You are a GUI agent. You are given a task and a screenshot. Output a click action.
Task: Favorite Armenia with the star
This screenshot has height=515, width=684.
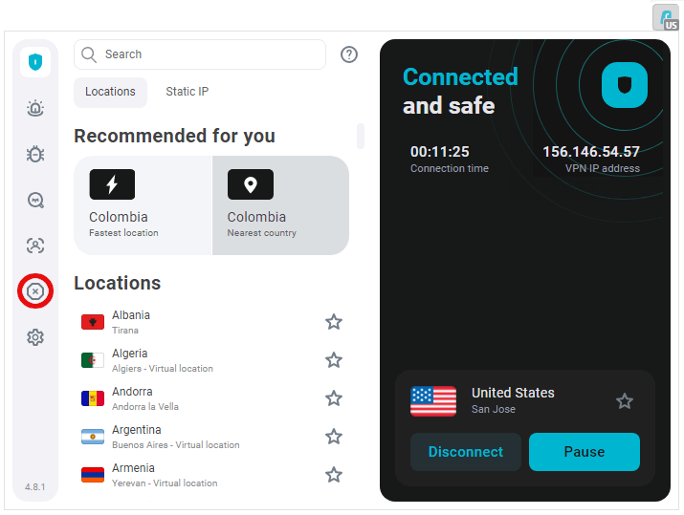334,475
